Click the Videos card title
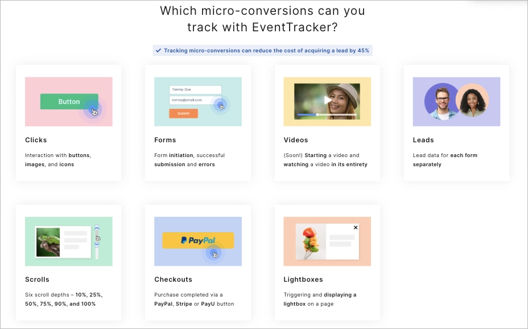528x329 pixels. 295,140
